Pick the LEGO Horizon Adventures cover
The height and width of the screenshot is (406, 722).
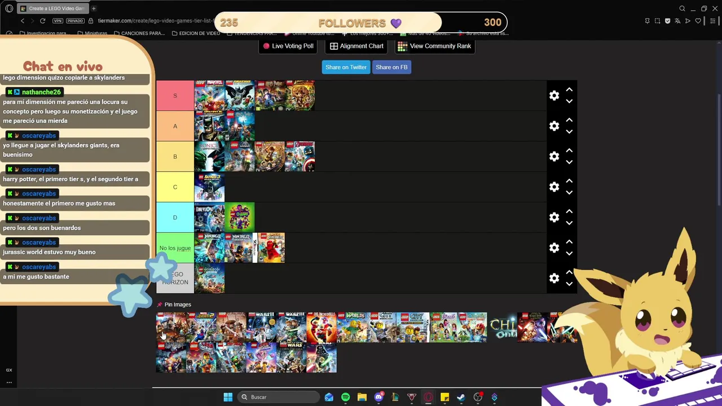click(209, 278)
